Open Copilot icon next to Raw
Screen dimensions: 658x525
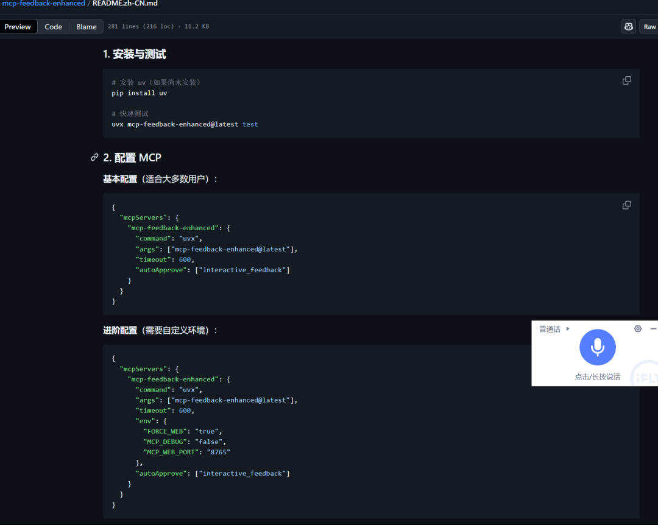click(x=628, y=26)
